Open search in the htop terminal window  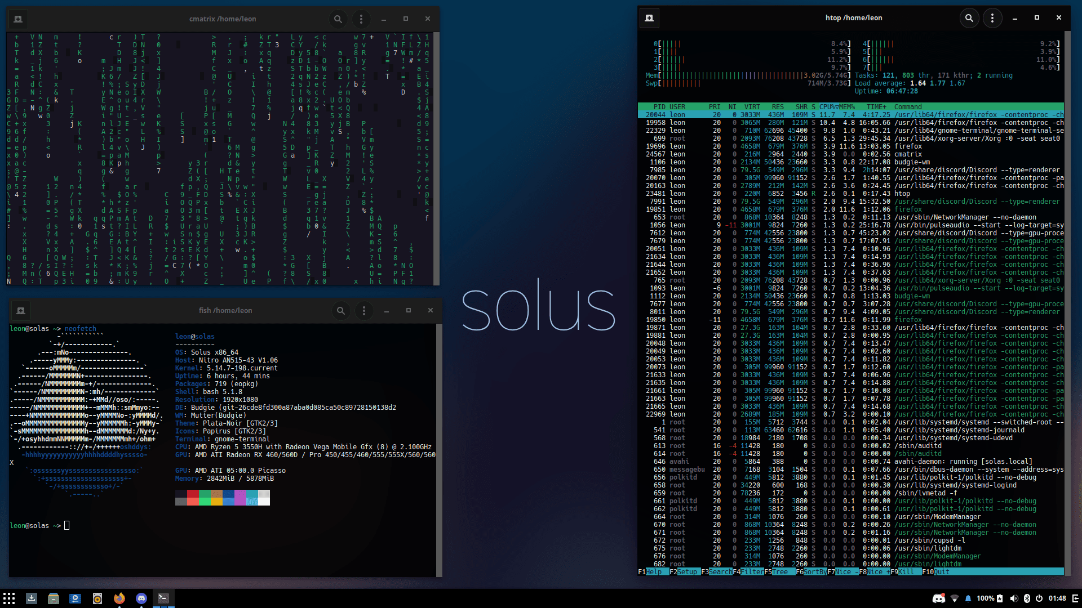pyautogui.click(x=969, y=18)
